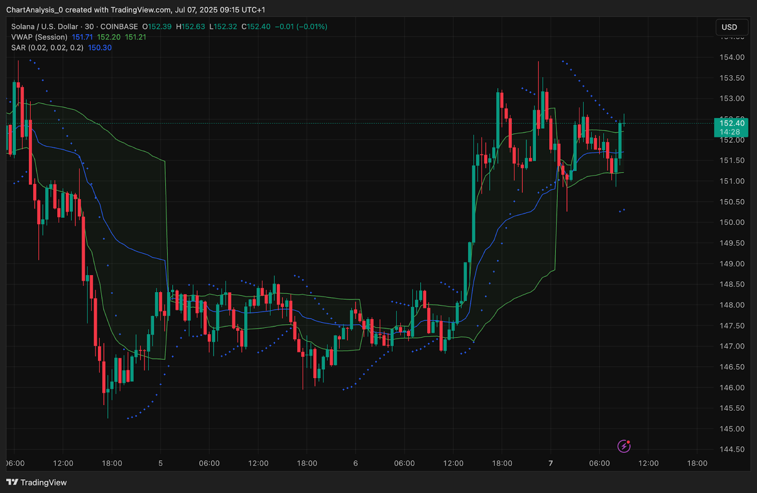Click the VWAP value 151.71
757x493 pixels.
coord(82,37)
